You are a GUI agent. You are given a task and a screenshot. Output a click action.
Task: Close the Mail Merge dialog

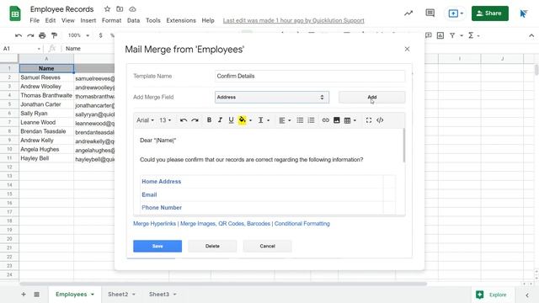click(x=407, y=49)
